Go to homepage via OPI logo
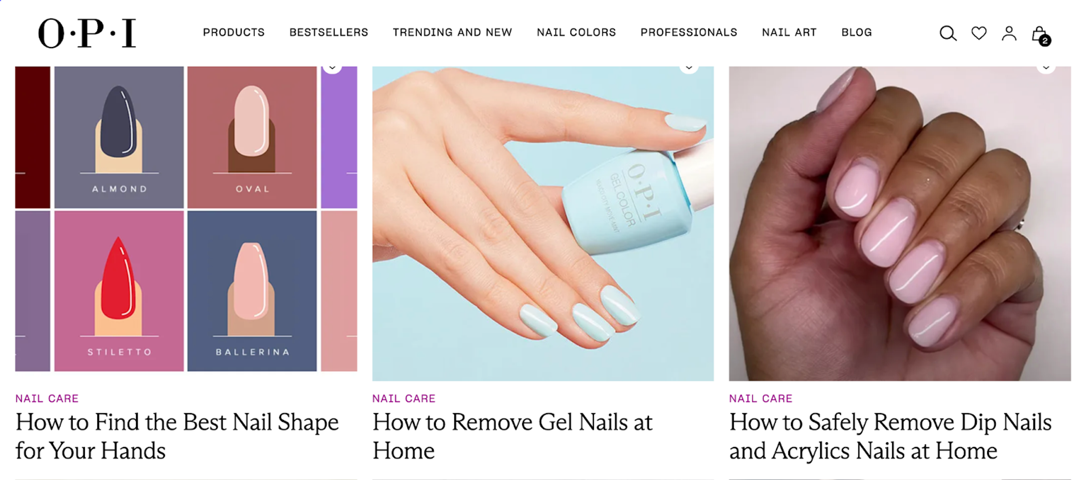The width and height of the screenshot is (1086, 480). click(x=87, y=33)
